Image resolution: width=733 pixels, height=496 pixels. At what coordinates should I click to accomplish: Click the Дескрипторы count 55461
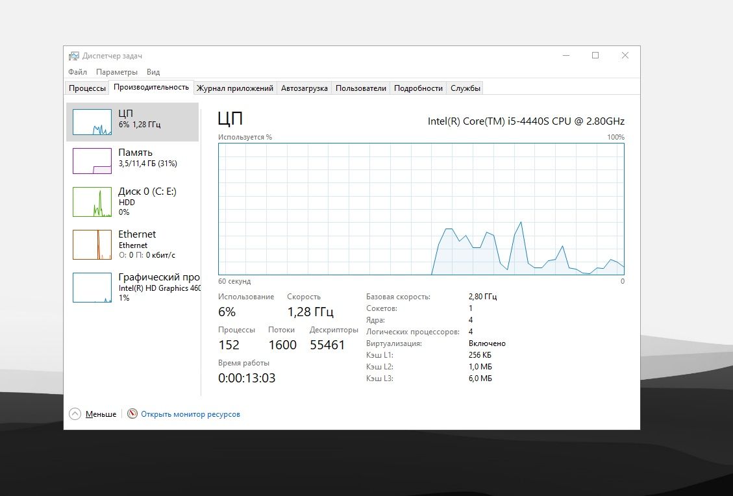(327, 345)
